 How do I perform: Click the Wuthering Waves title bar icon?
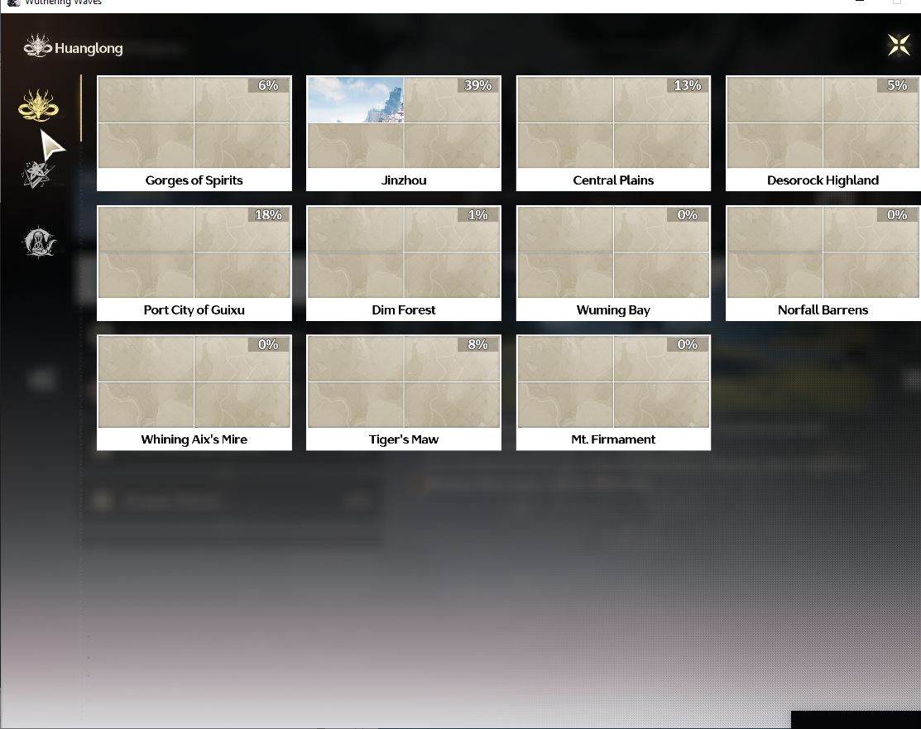coord(13,3)
